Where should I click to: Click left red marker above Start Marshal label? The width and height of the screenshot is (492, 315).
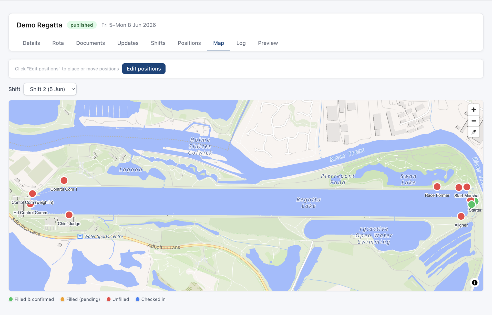(459, 187)
